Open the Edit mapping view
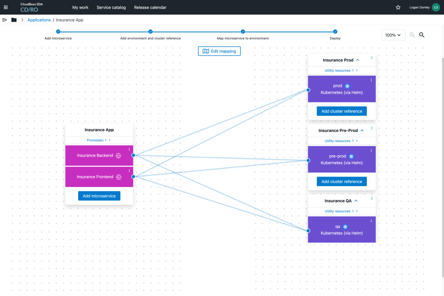444x296 pixels. tap(219, 51)
